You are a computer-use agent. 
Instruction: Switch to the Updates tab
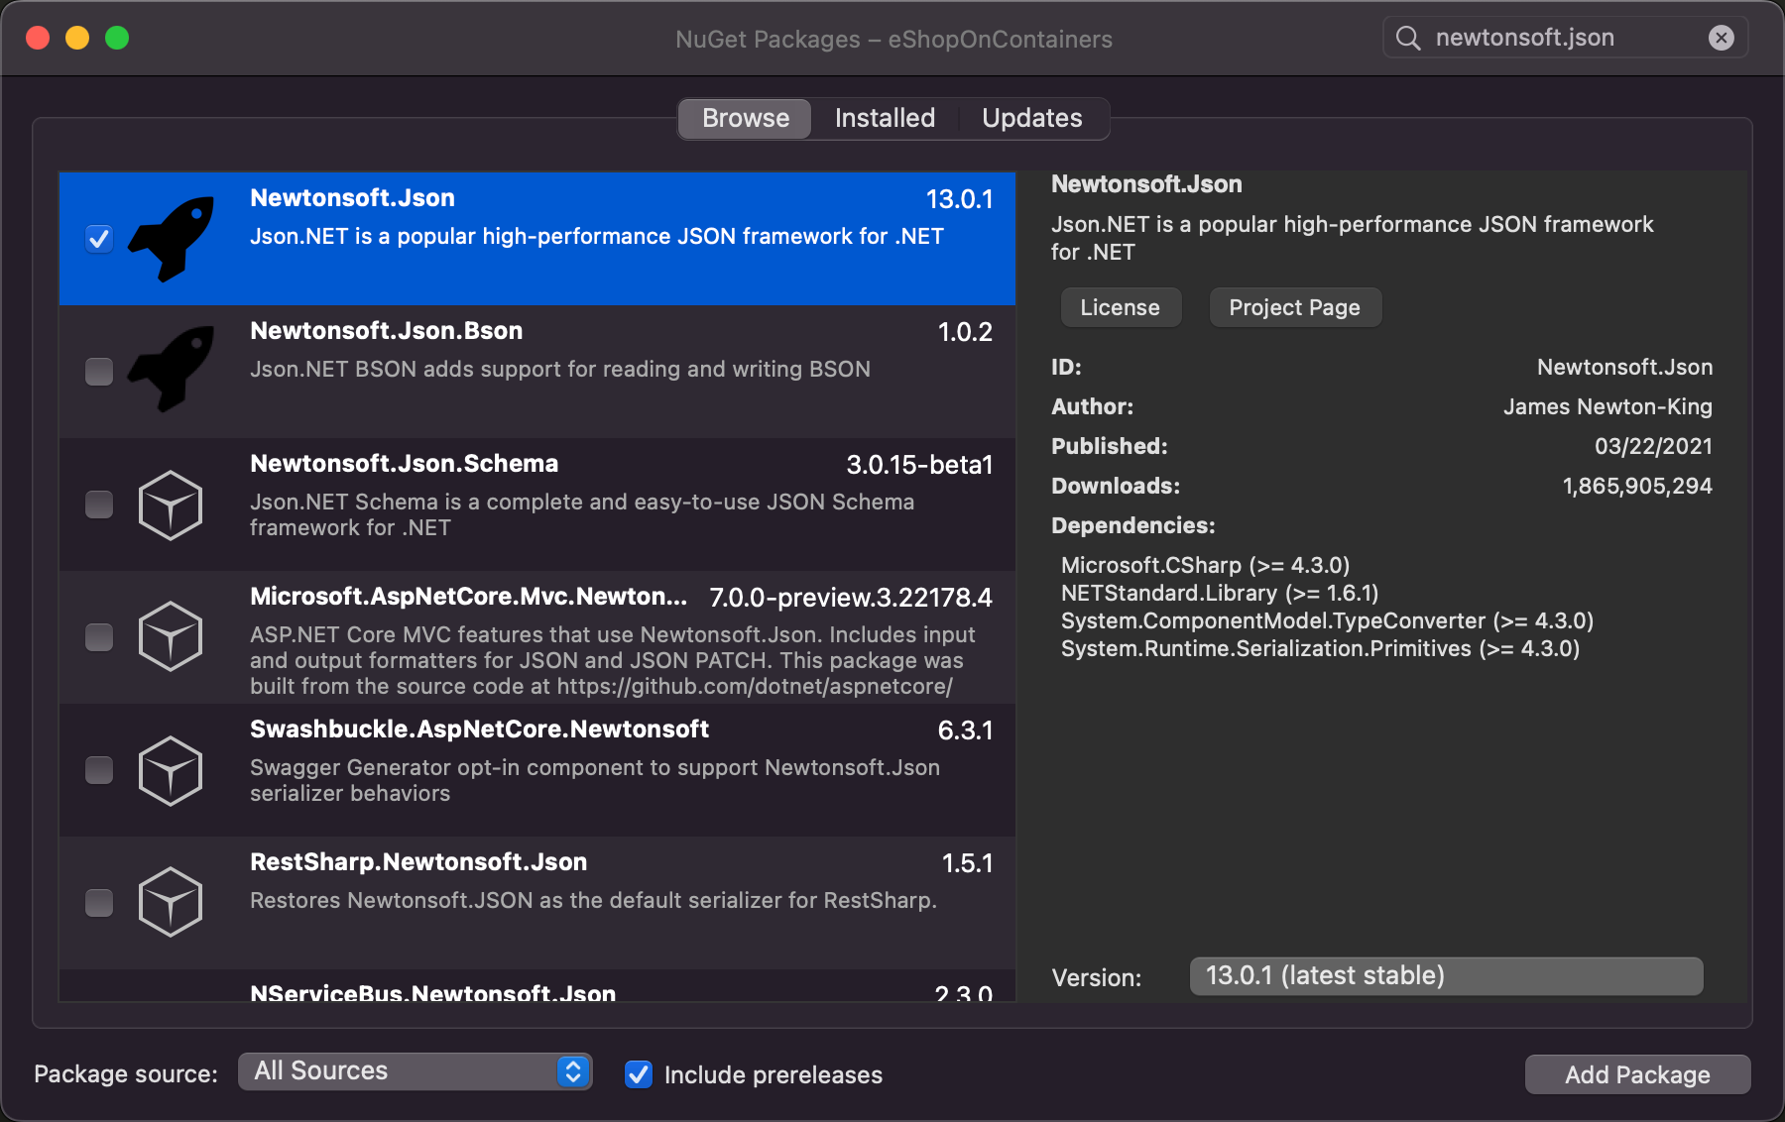1031,118
